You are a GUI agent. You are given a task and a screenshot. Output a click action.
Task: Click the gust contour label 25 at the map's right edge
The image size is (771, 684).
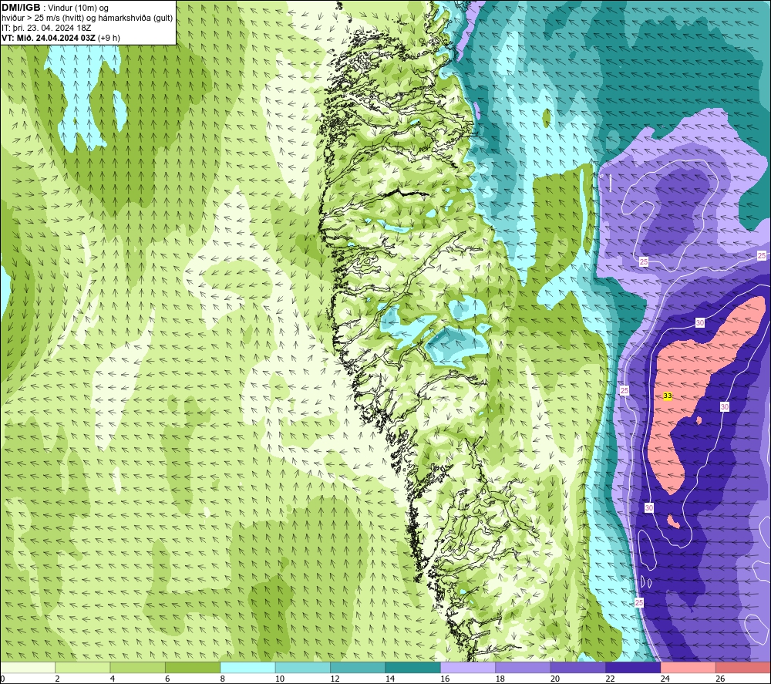coord(761,255)
